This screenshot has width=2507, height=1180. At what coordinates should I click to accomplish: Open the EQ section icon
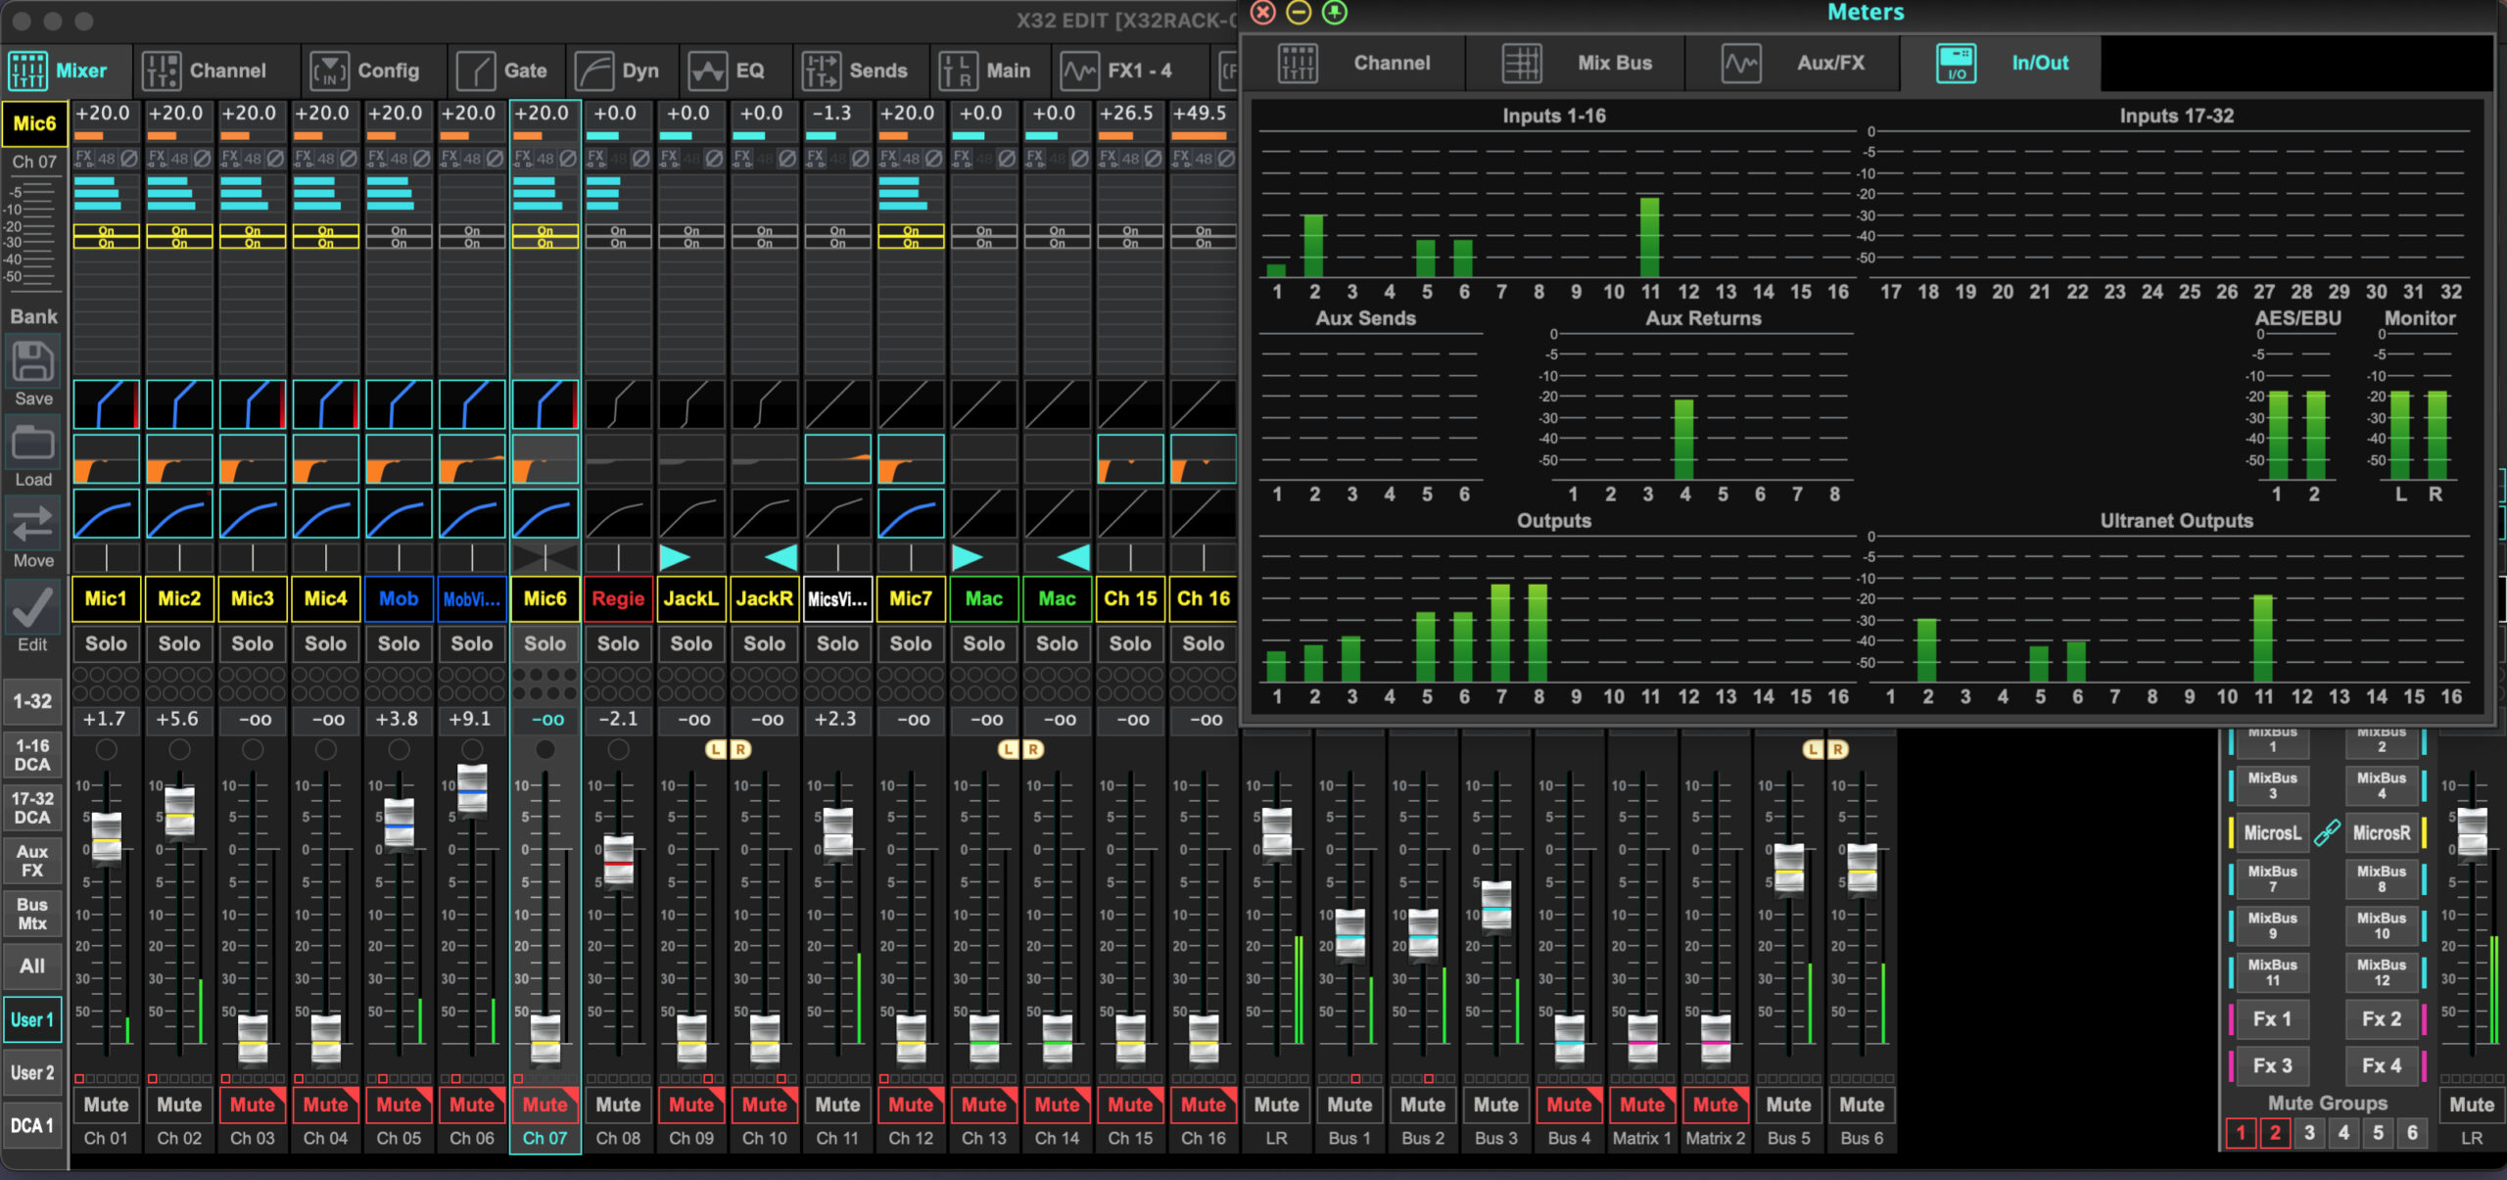[x=707, y=71]
